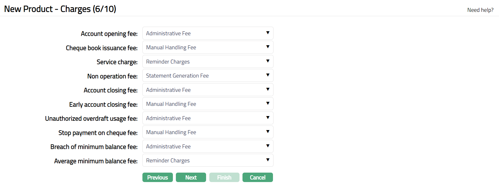
Task: Click the Finish button
Action: click(224, 177)
